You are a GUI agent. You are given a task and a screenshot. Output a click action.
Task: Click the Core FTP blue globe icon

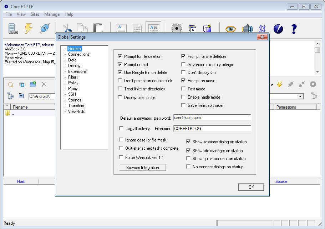click(x=278, y=29)
